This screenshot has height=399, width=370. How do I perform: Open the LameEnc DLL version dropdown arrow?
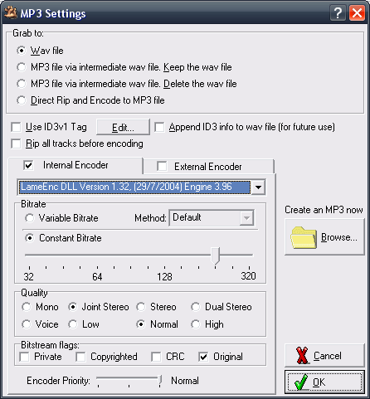[258, 187]
